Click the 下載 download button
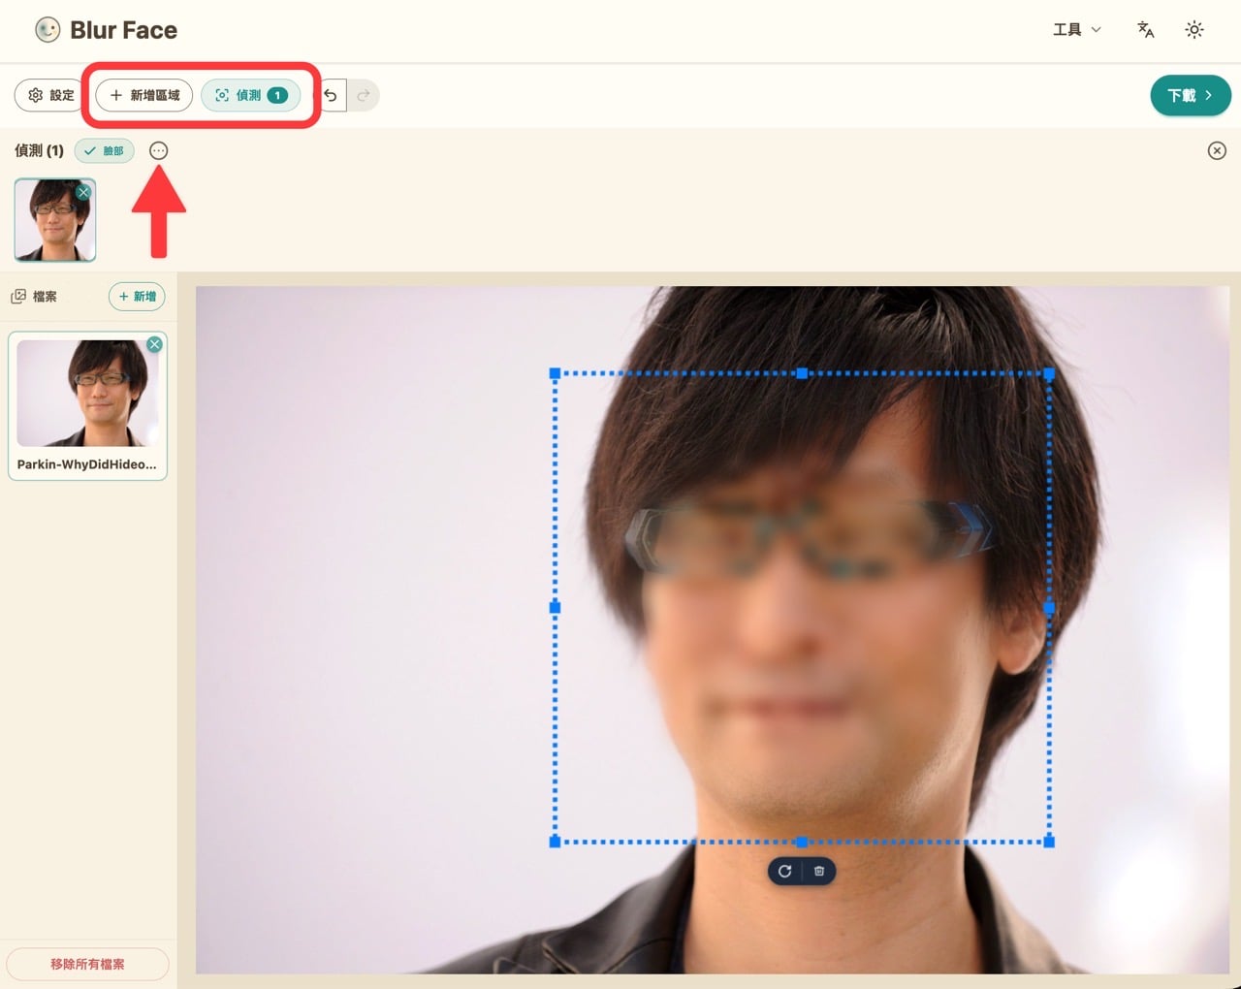This screenshot has width=1241, height=989. point(1191,95)
